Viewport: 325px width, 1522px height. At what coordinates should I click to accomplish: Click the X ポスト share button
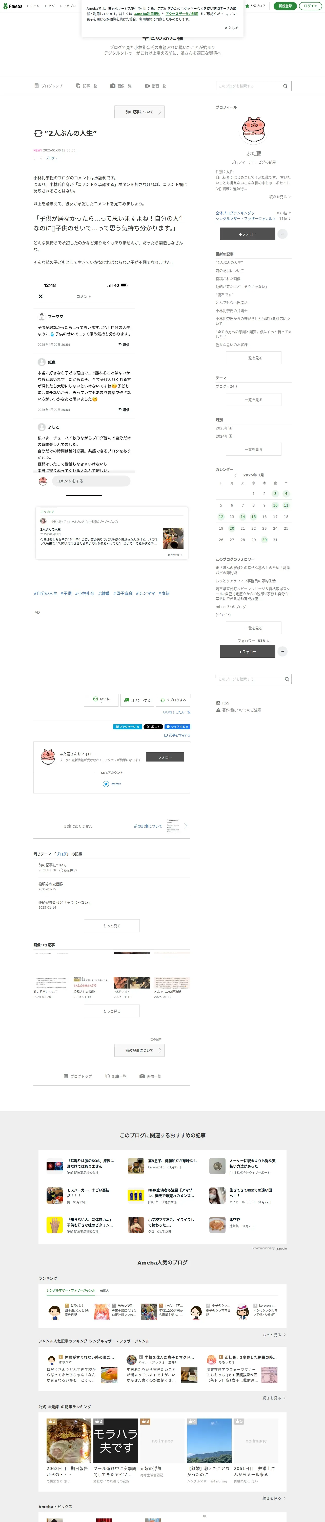(x=153, y=727)
